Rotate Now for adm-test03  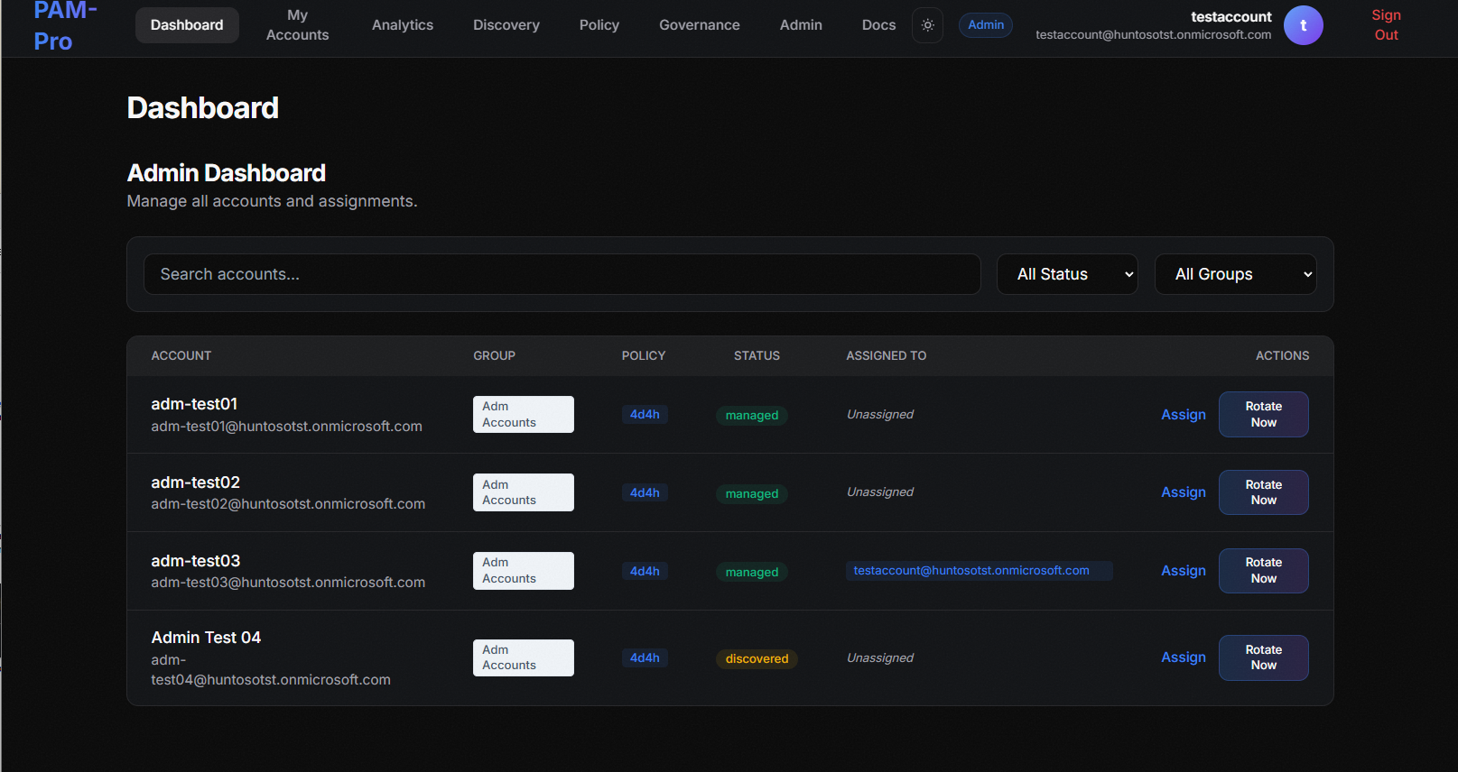pyautogui.click(x=1263, y=571)
